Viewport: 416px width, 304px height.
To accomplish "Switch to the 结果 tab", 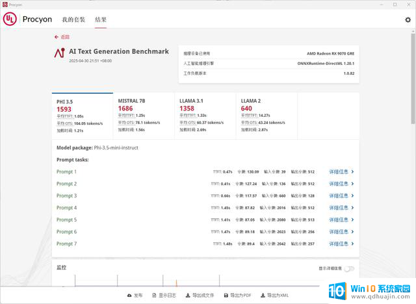I will [x=101, y=19].
